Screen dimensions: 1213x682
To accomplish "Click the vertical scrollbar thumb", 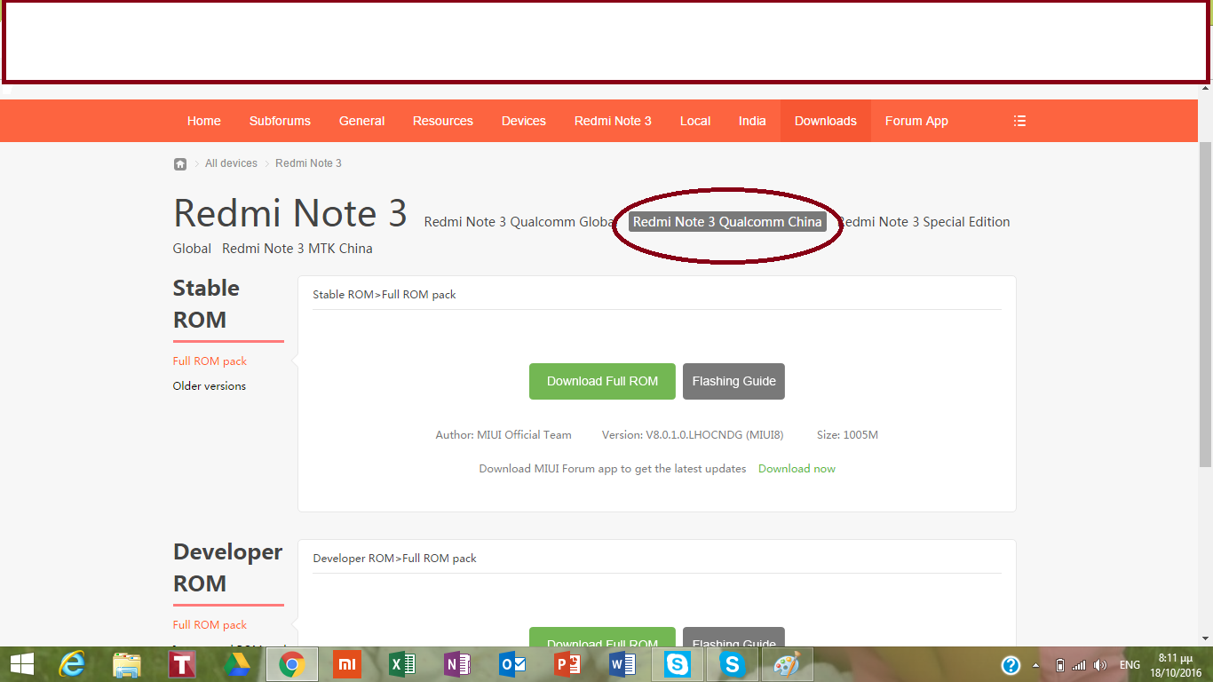I will pos(1206,304).
